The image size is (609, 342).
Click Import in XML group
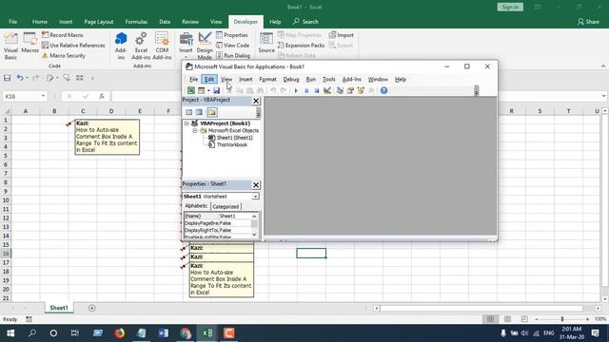click(342, 35)
